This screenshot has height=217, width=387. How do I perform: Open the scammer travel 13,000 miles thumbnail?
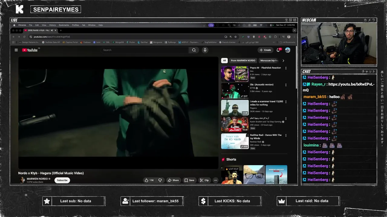pyautogui.click(x=235, y=108)
